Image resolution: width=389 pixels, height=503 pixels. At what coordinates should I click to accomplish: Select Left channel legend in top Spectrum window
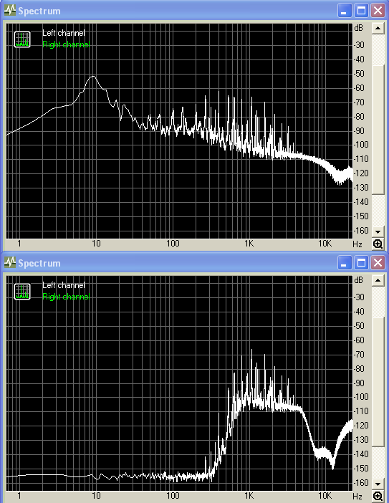click(x=64, y=33)
